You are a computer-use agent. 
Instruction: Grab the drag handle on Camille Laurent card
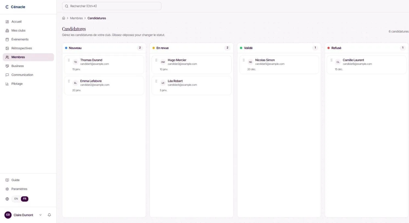click(x=331, y=60)
